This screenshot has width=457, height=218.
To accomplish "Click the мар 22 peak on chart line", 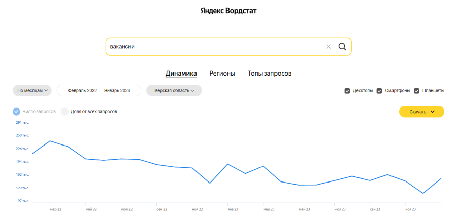I will click(50, 141).
